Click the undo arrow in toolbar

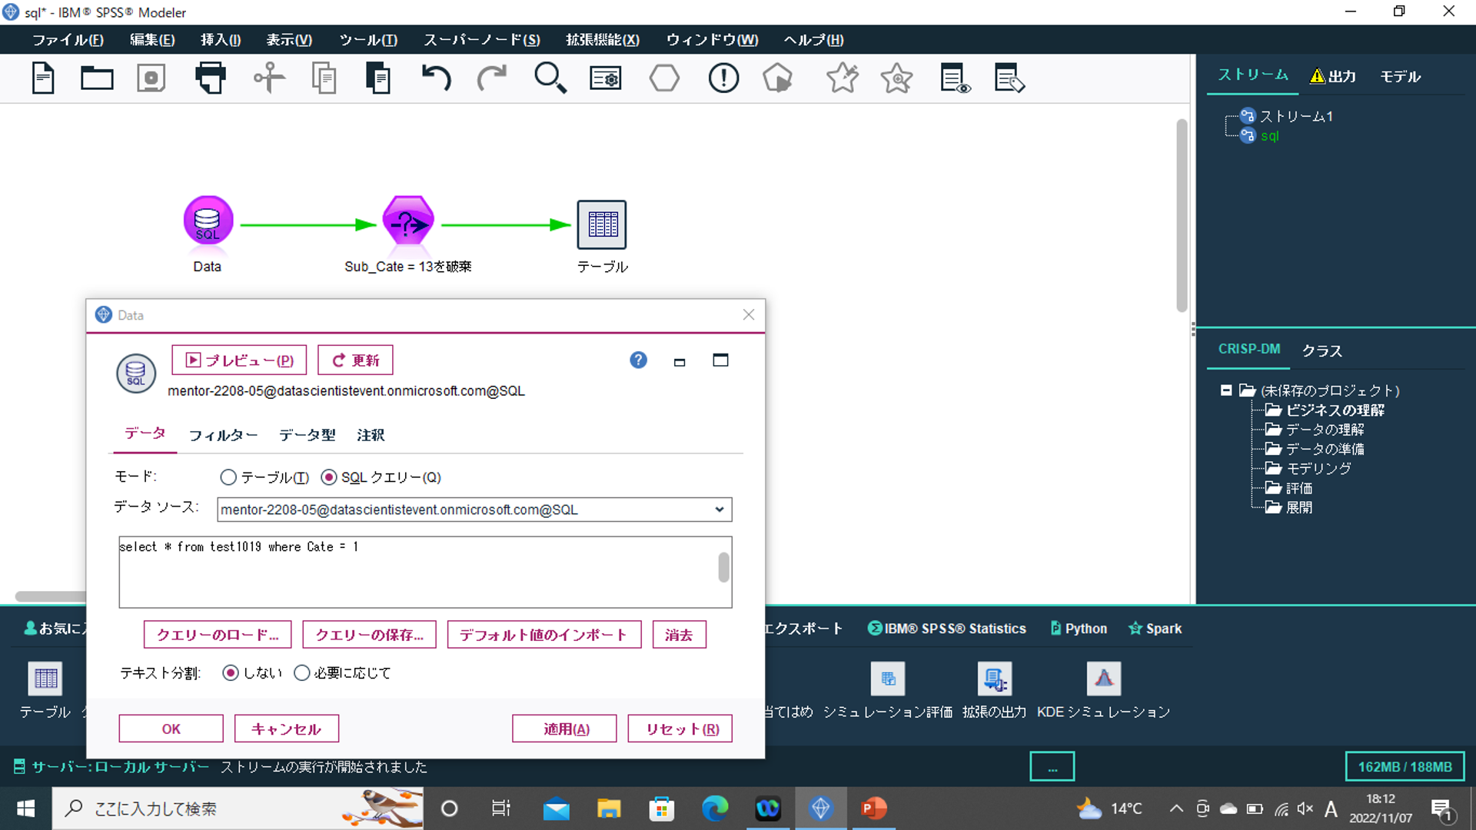click(x=436, y=78)
